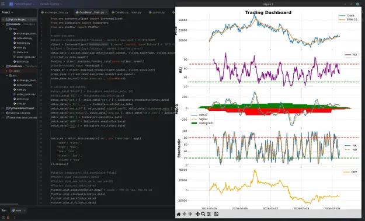Click the '}).dropna()' line in the editor

pos(60,164)
